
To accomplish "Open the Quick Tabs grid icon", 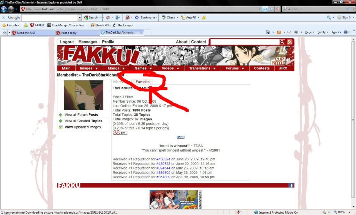I will [x=5, y=32].
